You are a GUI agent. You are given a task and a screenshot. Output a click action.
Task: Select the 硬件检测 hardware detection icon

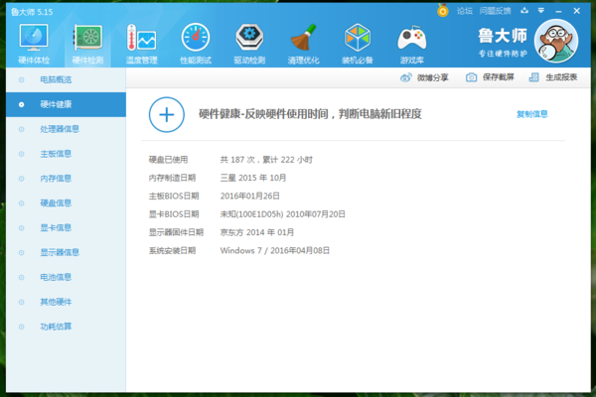click(87, 40)
